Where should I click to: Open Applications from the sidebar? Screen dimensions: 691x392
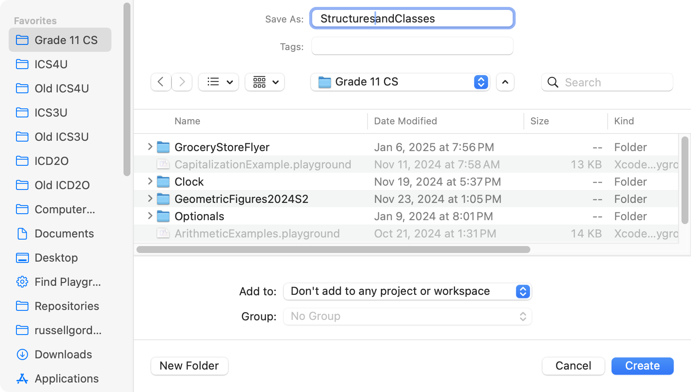tap(67, 379)
